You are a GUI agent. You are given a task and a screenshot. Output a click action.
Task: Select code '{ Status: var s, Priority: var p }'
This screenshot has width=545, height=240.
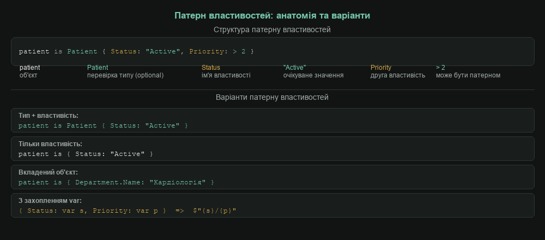point(93,211)
